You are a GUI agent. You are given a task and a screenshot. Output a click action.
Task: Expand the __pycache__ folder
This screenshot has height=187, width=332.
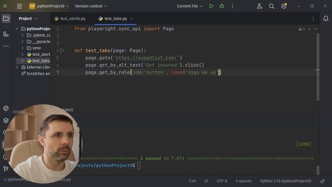pos(22,42)
